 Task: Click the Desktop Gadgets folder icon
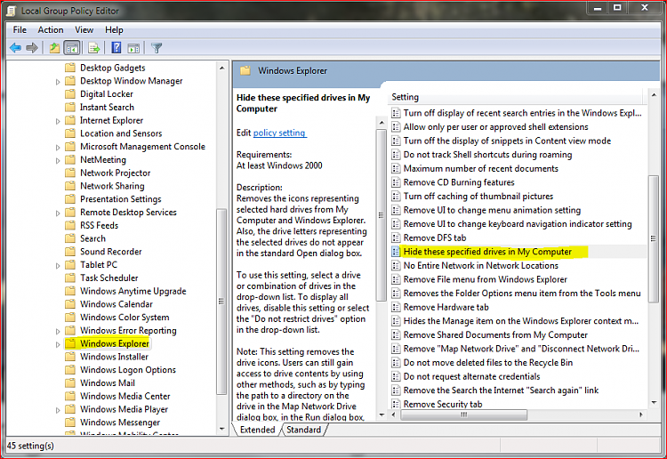click(x=70, y=68)
